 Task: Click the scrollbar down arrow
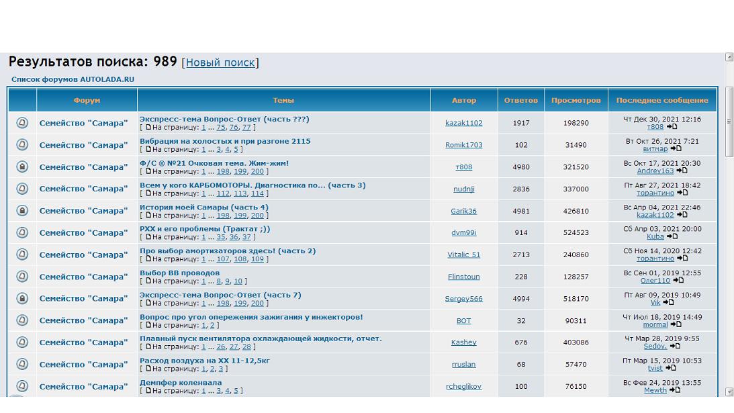point(729,392)
